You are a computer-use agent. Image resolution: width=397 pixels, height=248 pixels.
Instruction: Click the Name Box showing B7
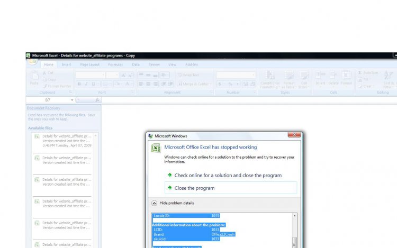48,100
